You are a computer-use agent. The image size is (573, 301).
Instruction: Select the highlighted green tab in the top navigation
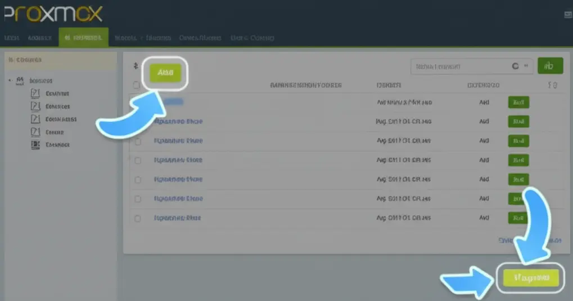[x=83, y=38]
